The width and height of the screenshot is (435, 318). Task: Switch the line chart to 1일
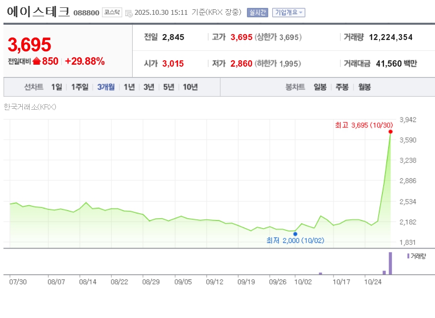click(56, 87)
